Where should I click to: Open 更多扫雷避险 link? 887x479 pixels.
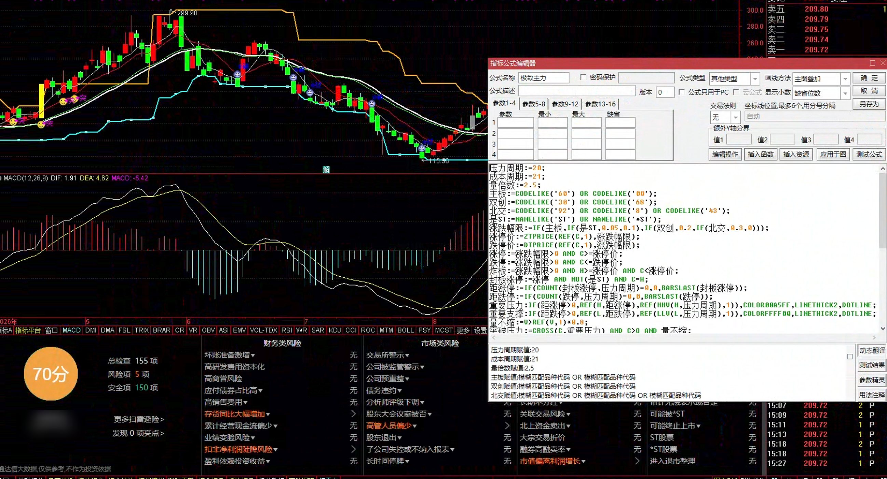click(x=139, y=419)
